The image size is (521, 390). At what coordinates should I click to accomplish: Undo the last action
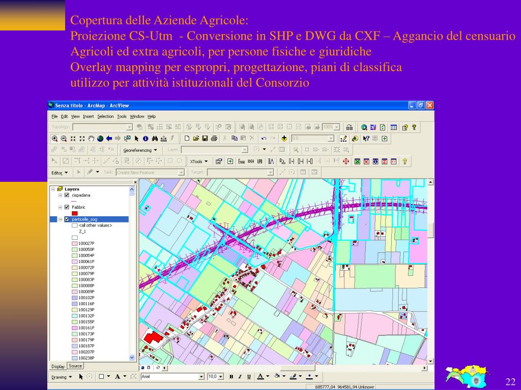tap(264, 138)
